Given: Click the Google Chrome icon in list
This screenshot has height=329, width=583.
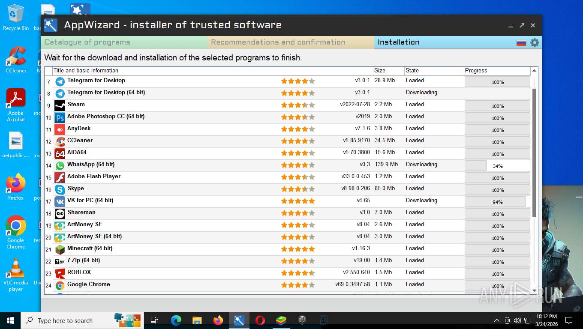Looking at the screenshot, I should (60, 285).
